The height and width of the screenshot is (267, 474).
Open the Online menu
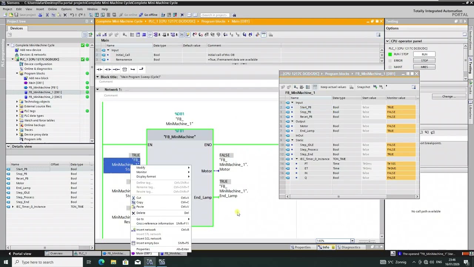(x=52, y=9)
